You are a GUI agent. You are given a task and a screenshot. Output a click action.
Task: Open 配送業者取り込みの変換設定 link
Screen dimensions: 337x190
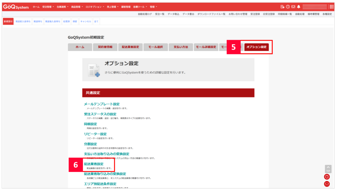coord(105,174)
